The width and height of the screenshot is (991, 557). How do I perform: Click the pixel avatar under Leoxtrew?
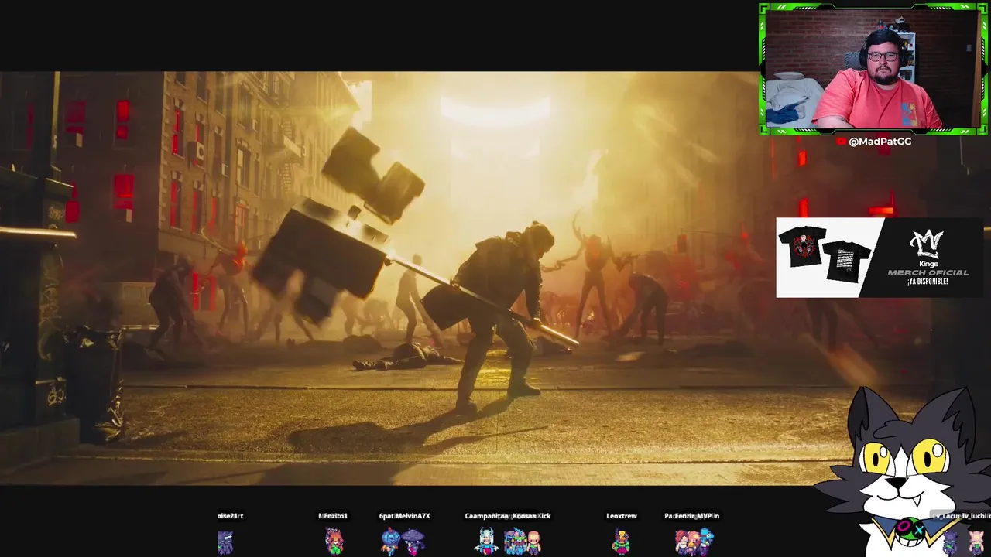click(621, 542)
